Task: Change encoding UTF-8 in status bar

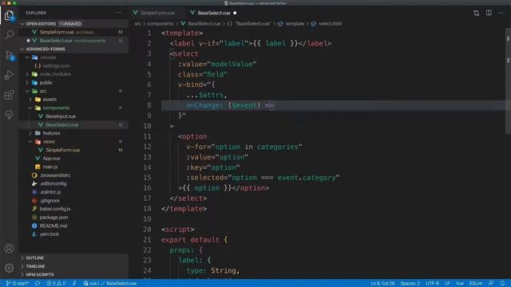Action: [433, 284]
